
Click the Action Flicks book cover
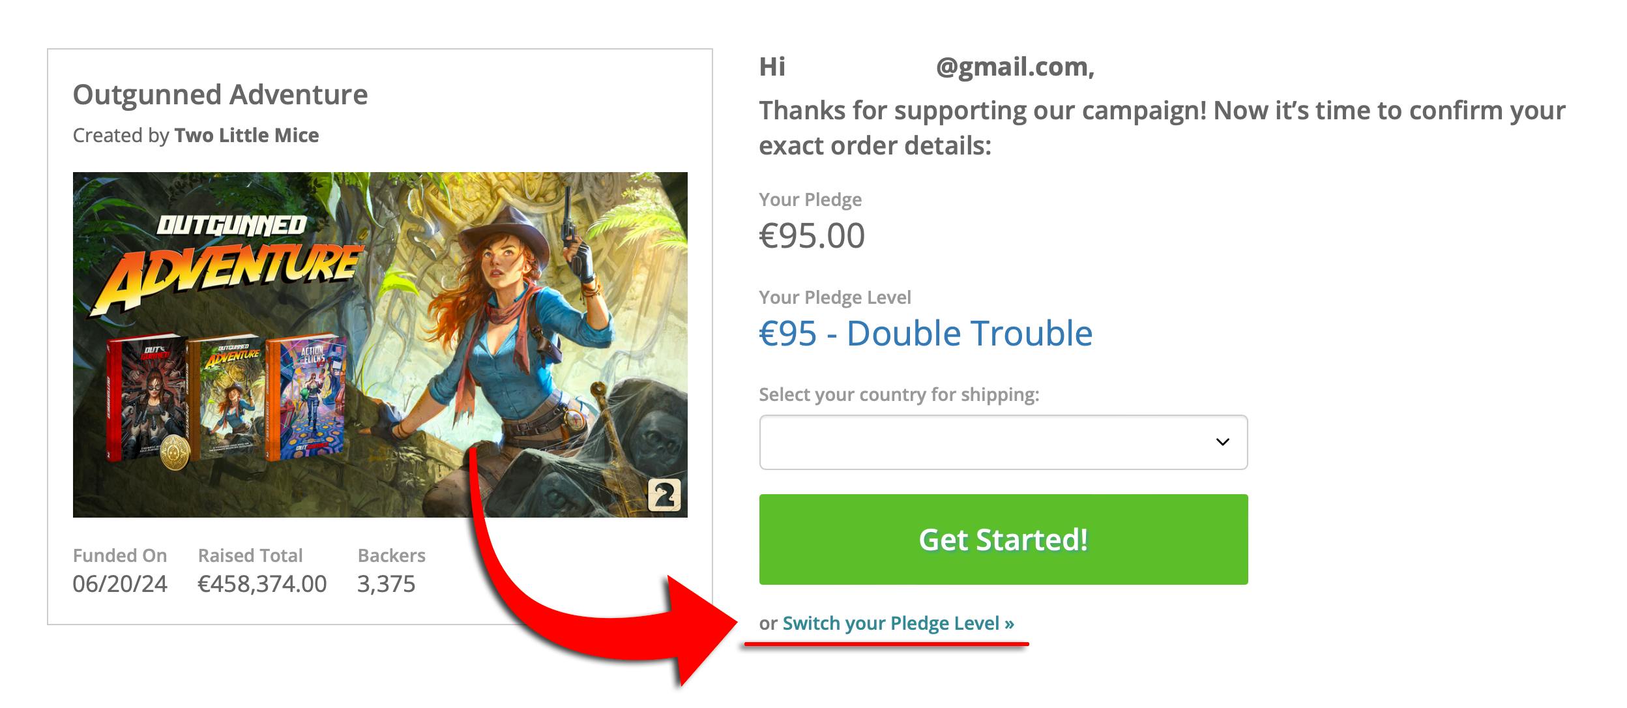306,396
